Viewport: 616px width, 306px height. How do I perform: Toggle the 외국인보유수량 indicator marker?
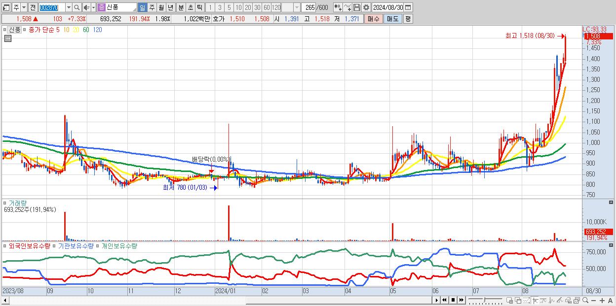[5, 245]
